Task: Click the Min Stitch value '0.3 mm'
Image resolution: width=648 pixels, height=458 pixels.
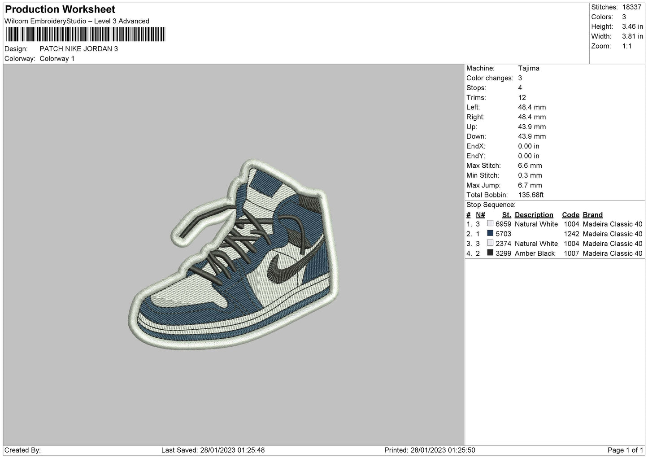Action: tap(530, 175)
